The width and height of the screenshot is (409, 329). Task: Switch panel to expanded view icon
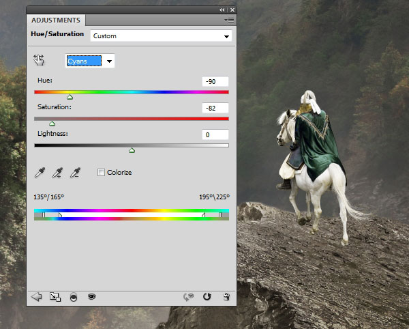[55, 297]
